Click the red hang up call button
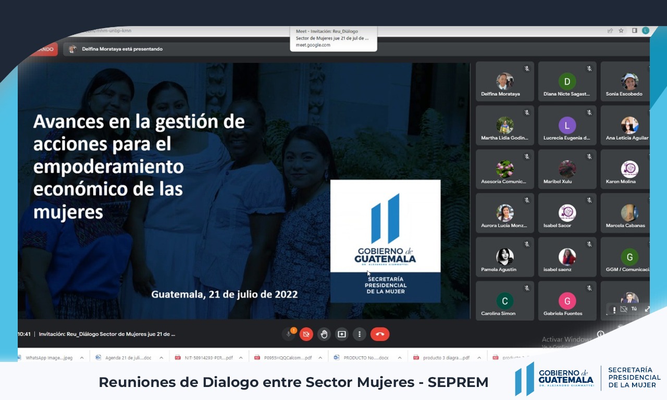667x400 pixels. [x=380, y=334]
